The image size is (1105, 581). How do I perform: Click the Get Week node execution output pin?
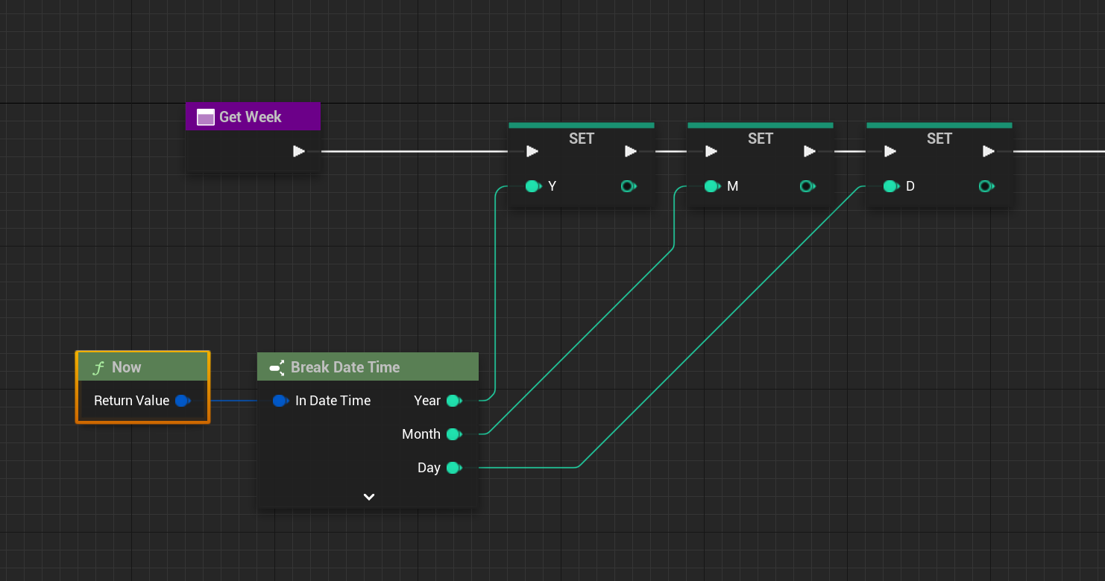[x=299, y=151]
